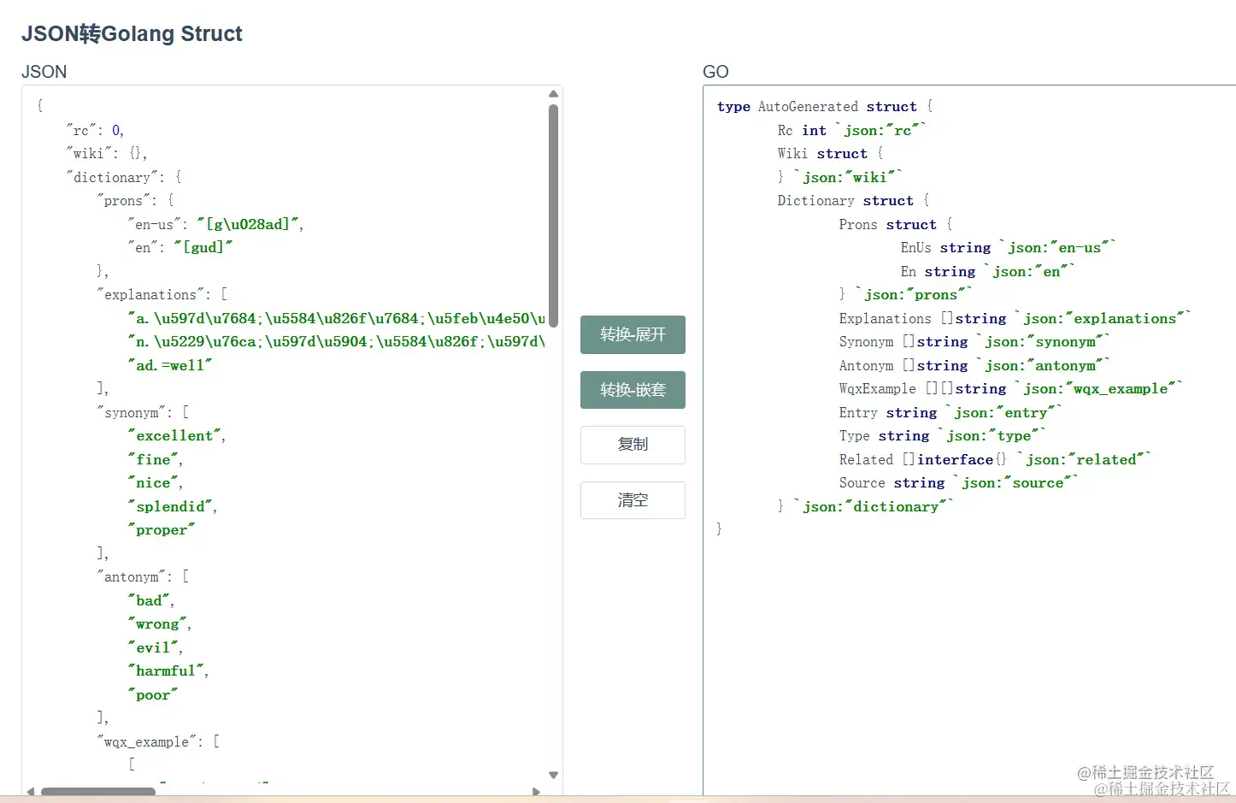Viewport: 1236px width, 803px height.
Task: Click the "explanations": [ line
Action: click(162, 295)
